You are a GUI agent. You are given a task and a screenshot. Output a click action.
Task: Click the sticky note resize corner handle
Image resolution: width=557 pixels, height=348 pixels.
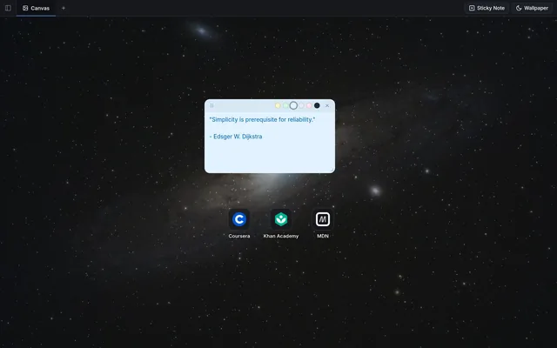point(332,171)
